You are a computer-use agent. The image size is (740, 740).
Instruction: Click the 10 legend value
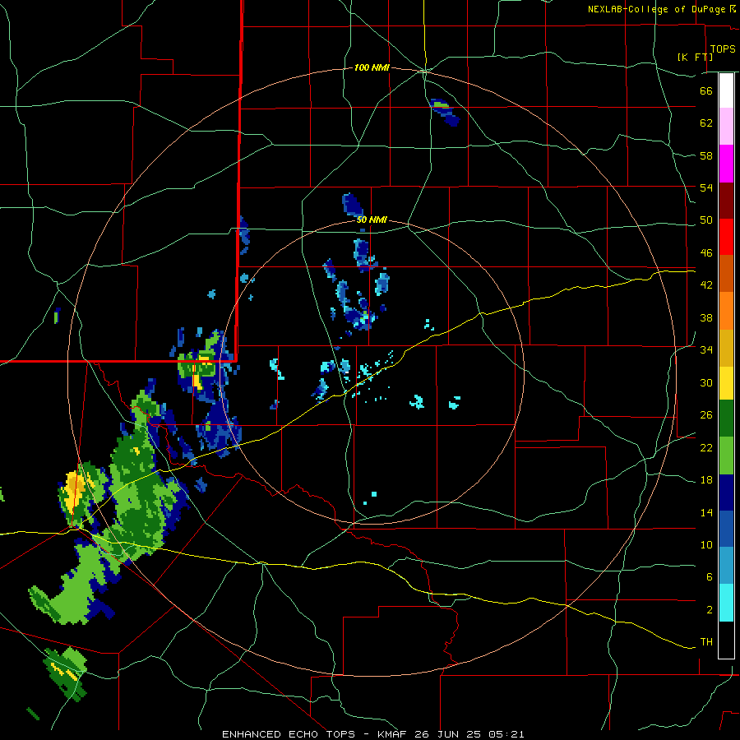coord(706,544)
